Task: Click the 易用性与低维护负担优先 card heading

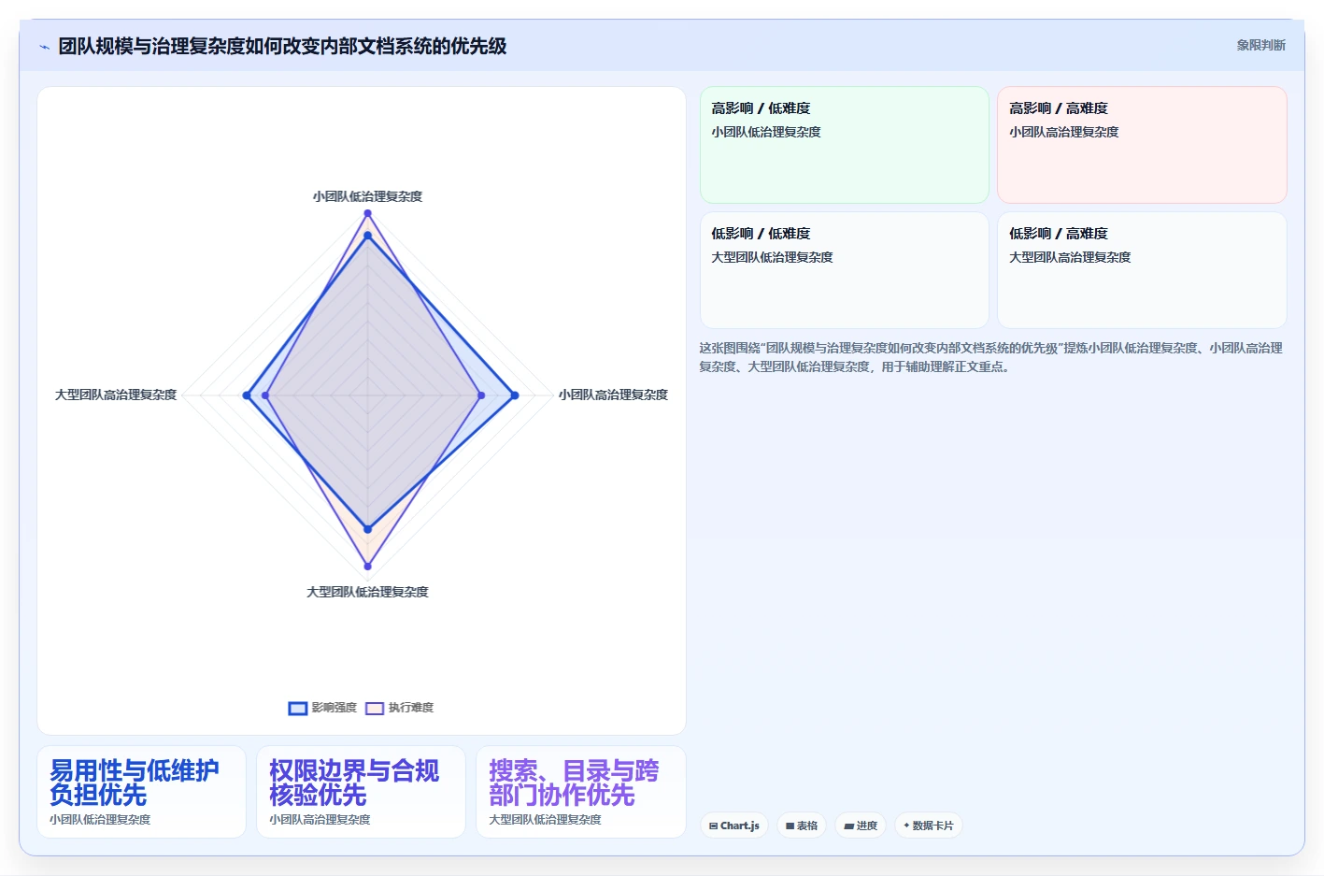Action: pyautogui.click(x=135, y=783)
